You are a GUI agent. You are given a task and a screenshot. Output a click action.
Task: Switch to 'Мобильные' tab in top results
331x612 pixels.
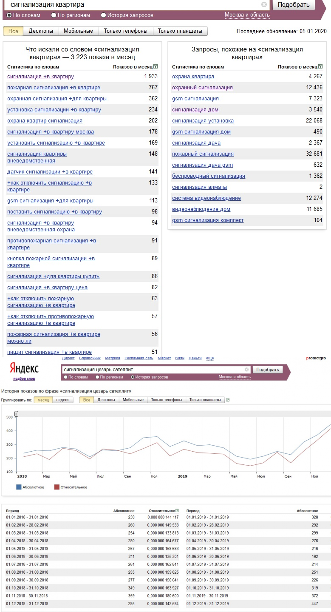point(78,31)
